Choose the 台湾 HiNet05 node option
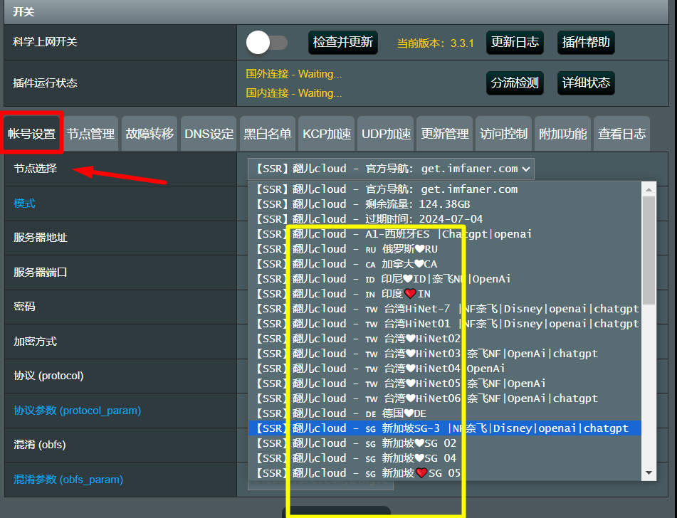Viewport: 677px width, 518px height. point(445,384)
